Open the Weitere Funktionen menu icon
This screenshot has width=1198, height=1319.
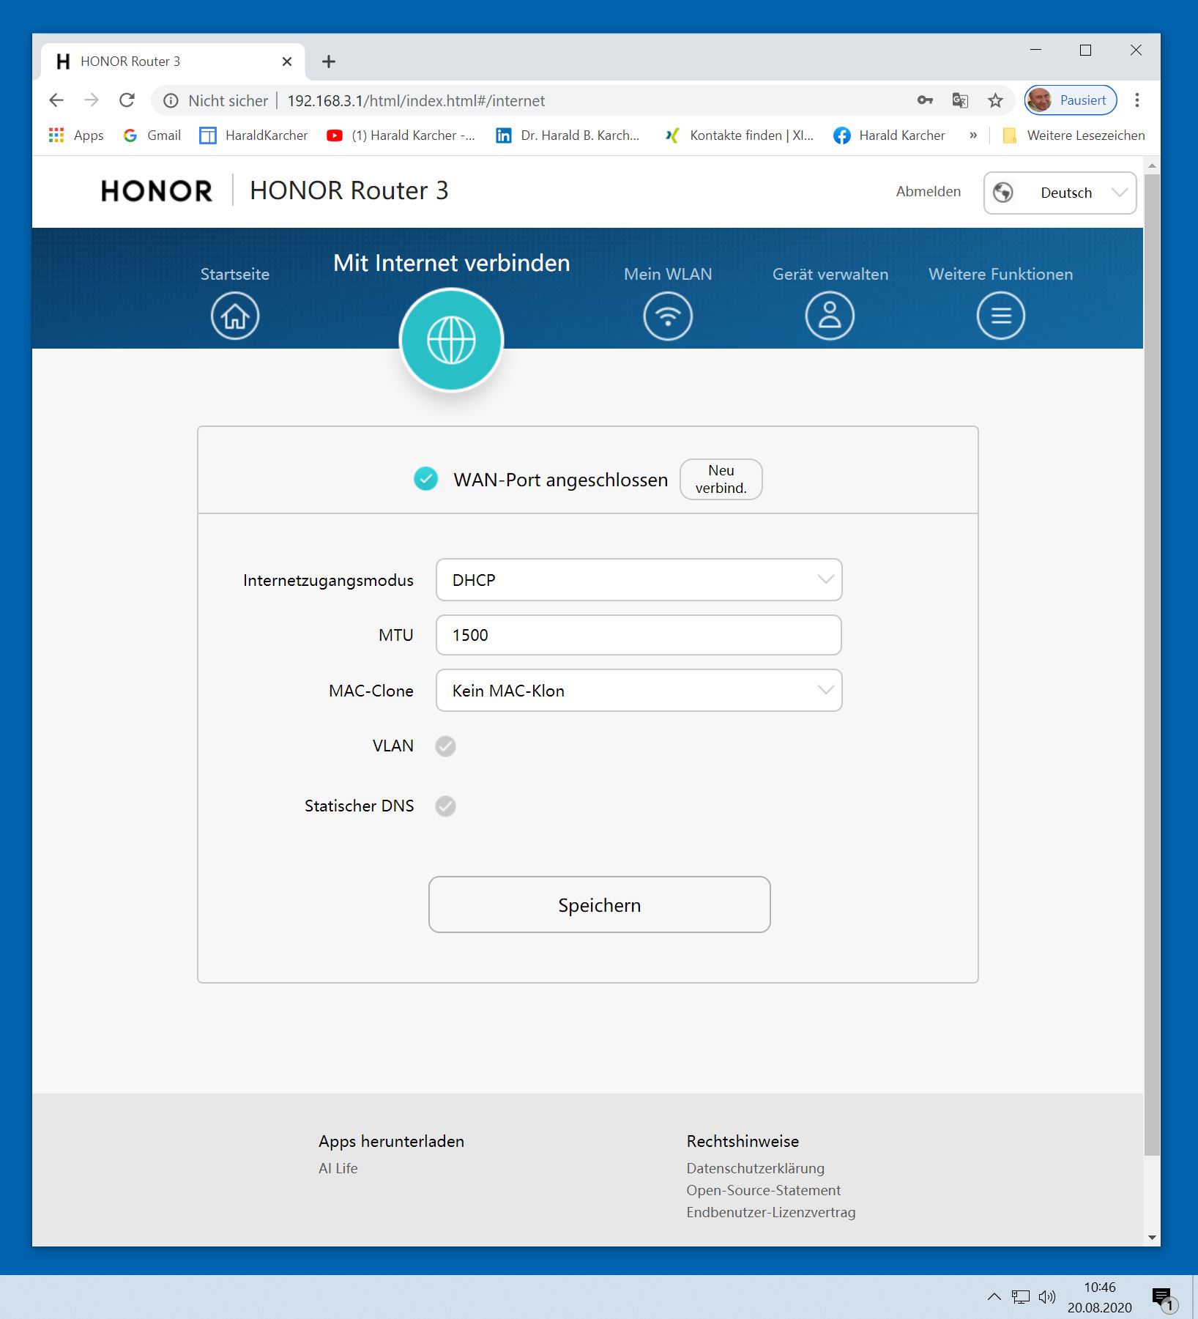(1000, 316)
